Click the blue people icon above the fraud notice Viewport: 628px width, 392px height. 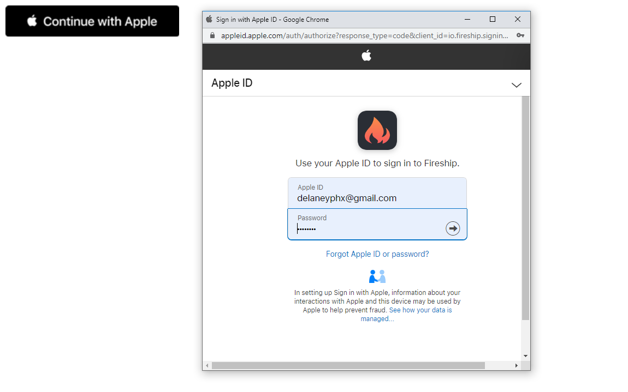(377, 276)
